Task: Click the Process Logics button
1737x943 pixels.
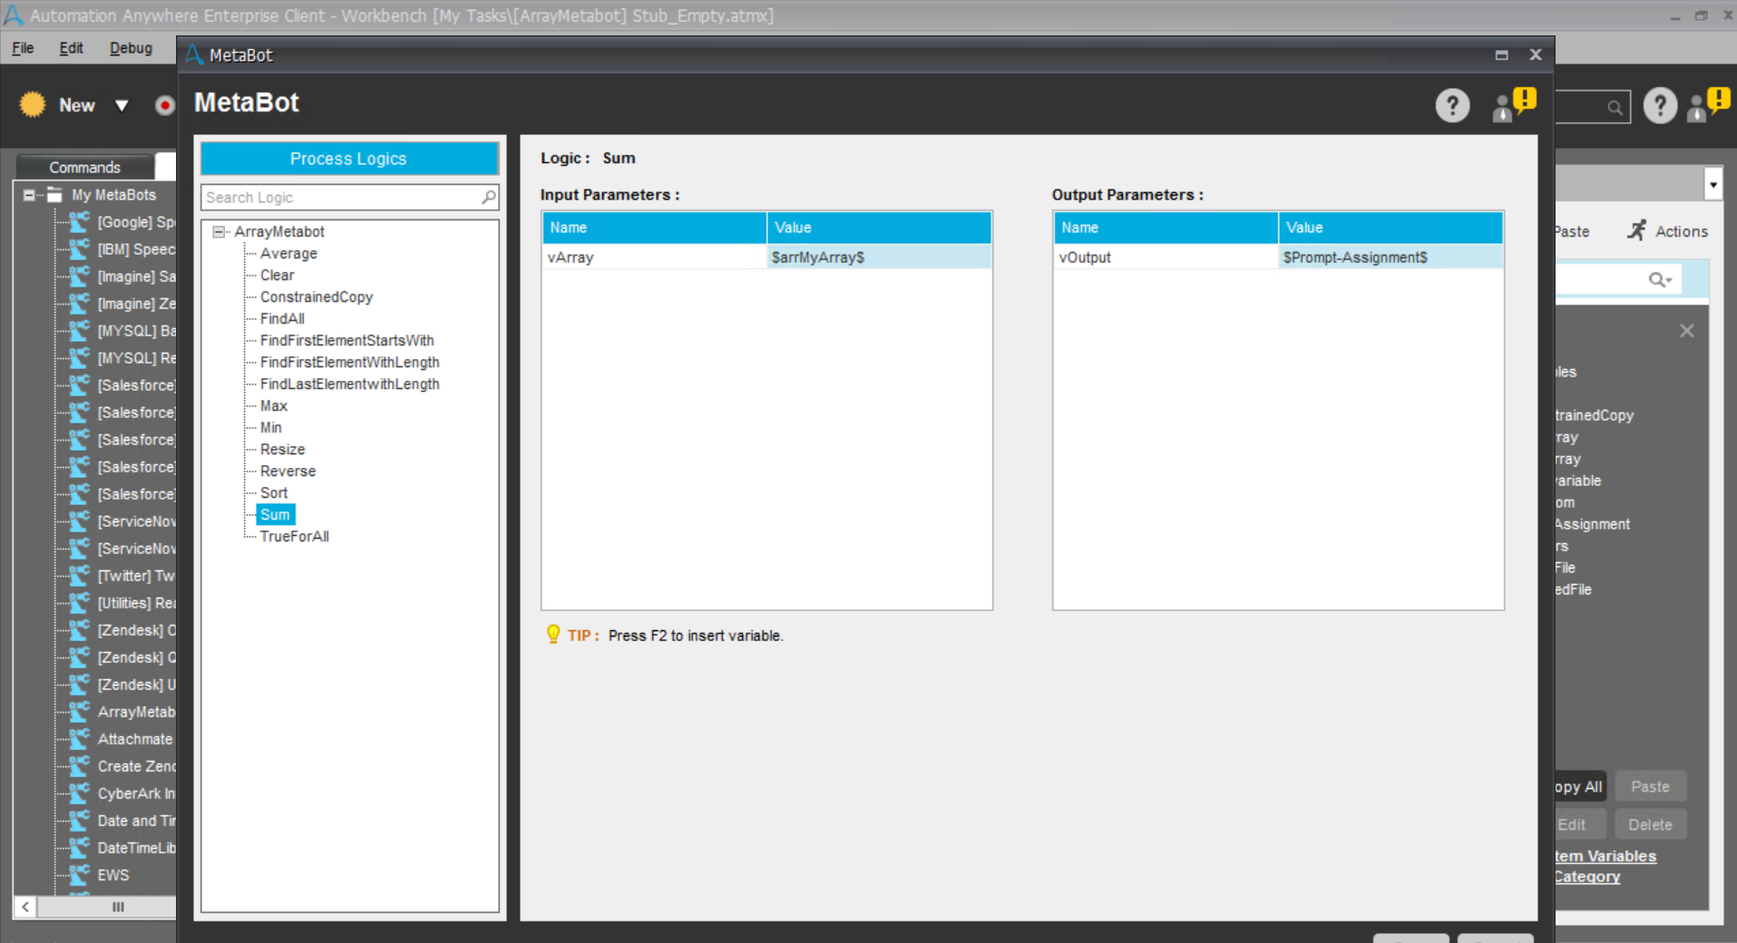Action: coord(349,159)
